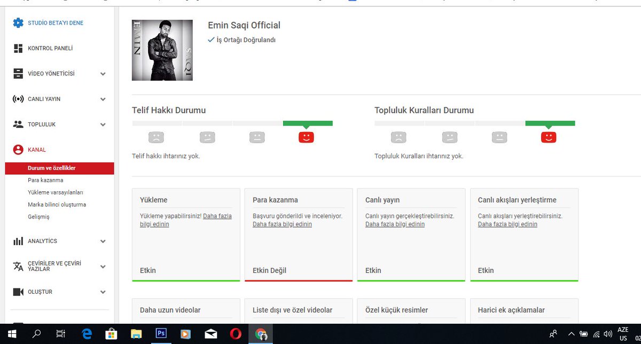Go to Kontrol Paneli

[50, 49]
